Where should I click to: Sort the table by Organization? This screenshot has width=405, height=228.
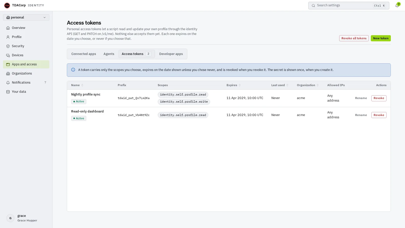tap(308, 85)
